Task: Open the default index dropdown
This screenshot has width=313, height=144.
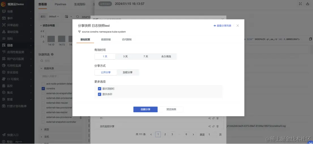Action: click(x=54, y=17)
